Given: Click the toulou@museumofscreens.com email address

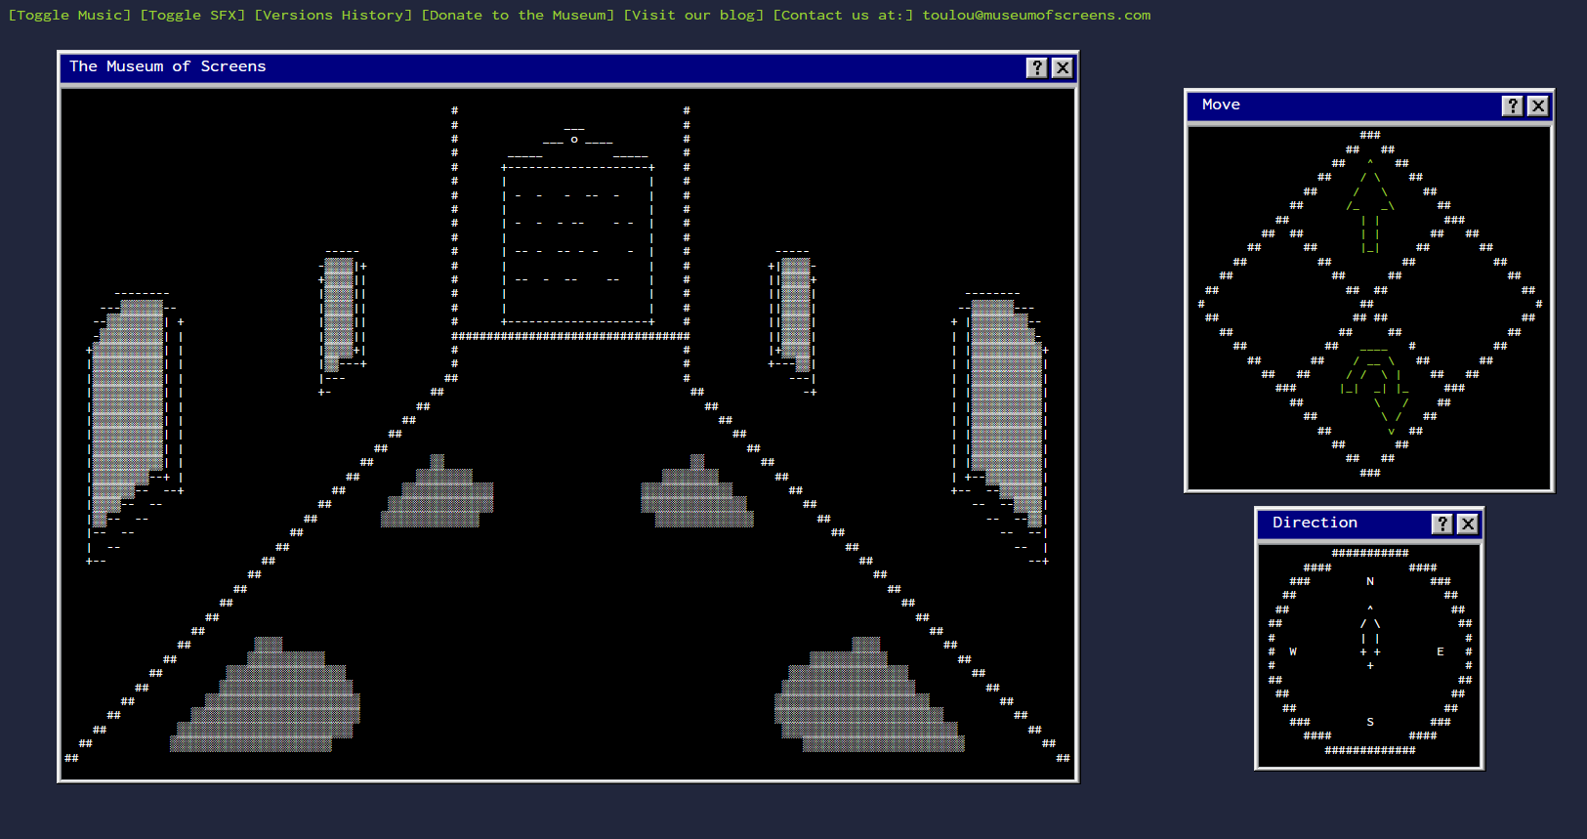Looking at the screenshot, I should point(1036,15).
